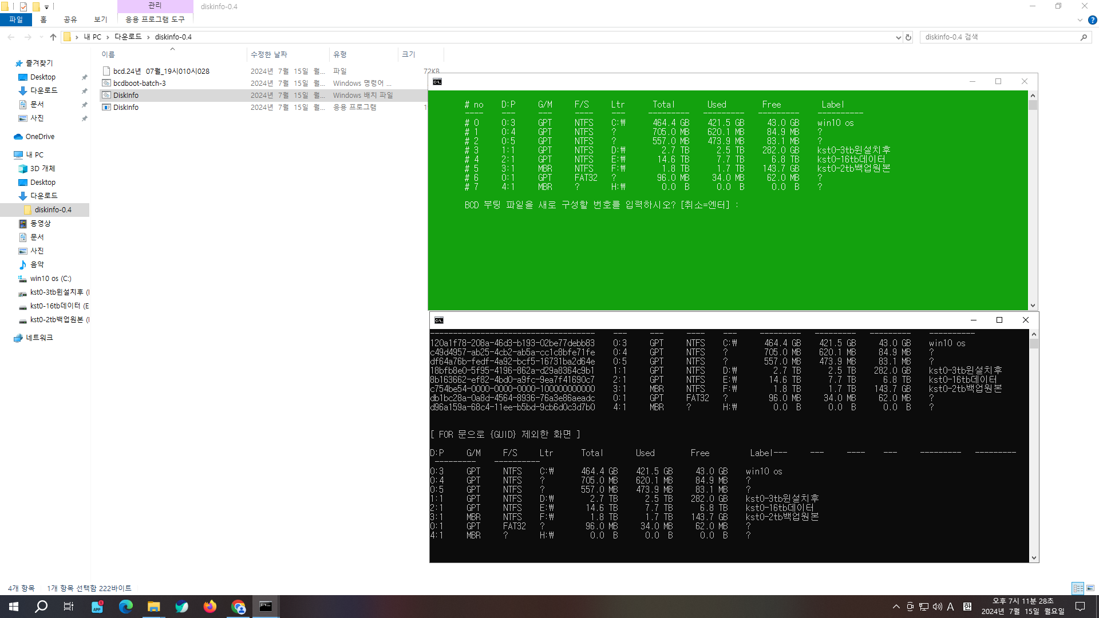The width and height of the screenshot is (1099, 618).
Task: Click 내 PC in the address path
Action: [93, 37]
